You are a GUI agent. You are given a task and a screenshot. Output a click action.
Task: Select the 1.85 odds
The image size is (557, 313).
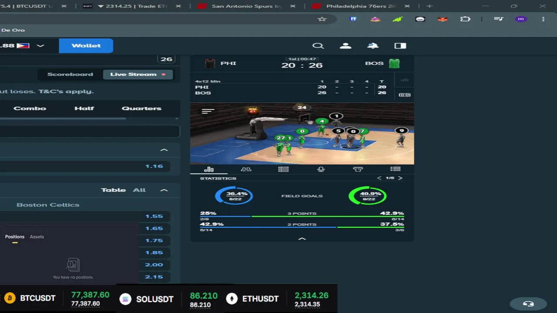click(154, 253)
